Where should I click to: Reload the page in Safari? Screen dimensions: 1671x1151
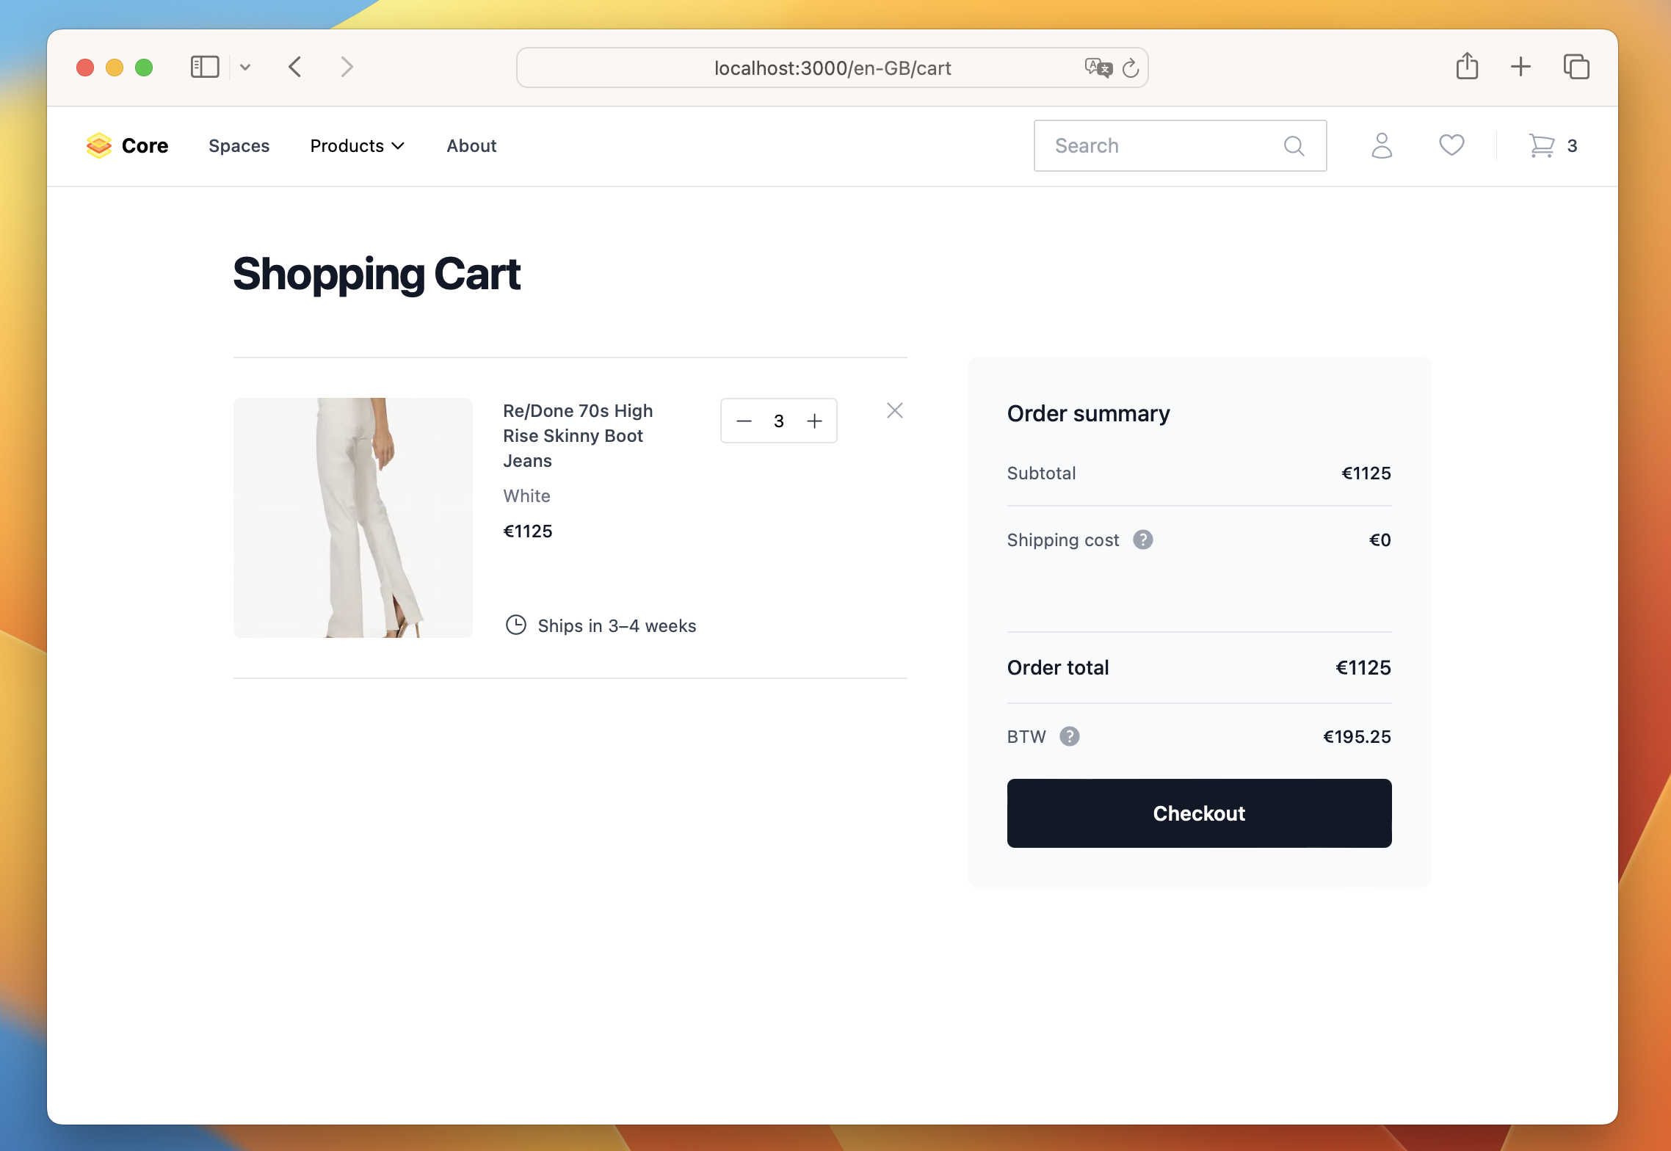click(1131, 68)
